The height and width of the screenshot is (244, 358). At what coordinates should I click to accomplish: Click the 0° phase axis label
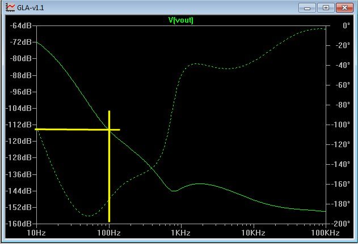pos(346,25)
